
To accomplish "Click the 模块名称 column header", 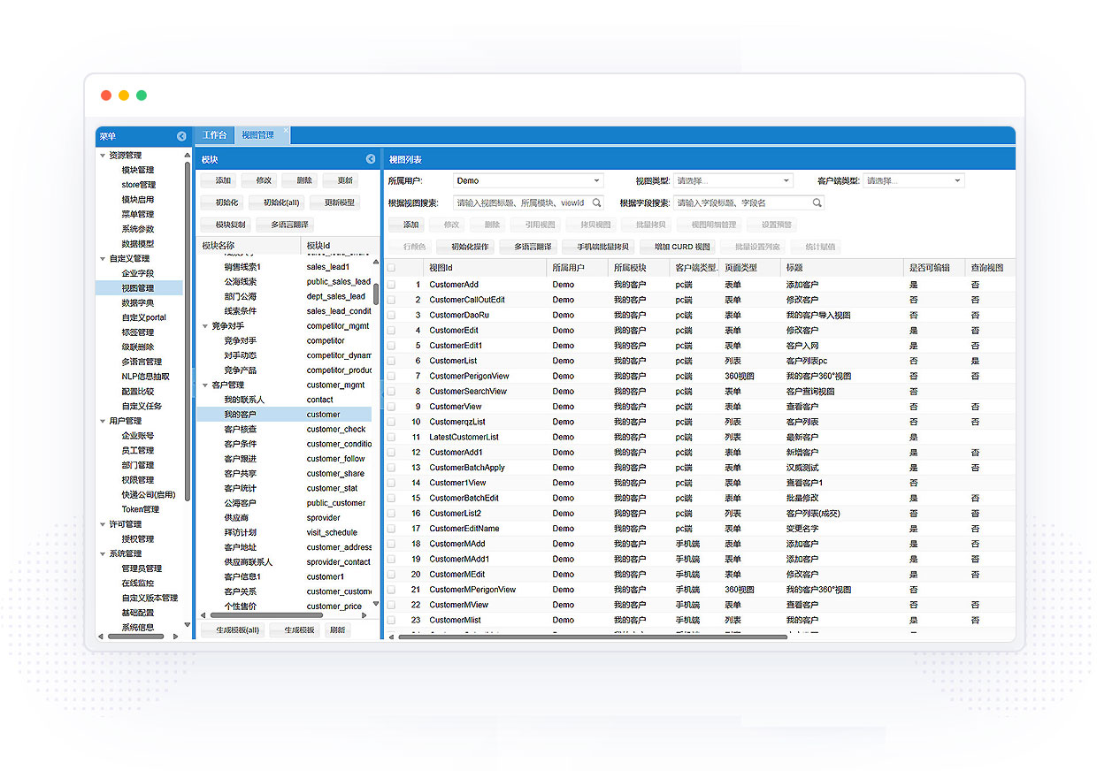I will (249, 245).
